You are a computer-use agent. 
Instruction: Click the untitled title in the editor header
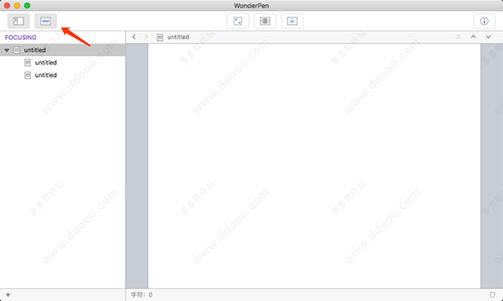coord(178,37)
